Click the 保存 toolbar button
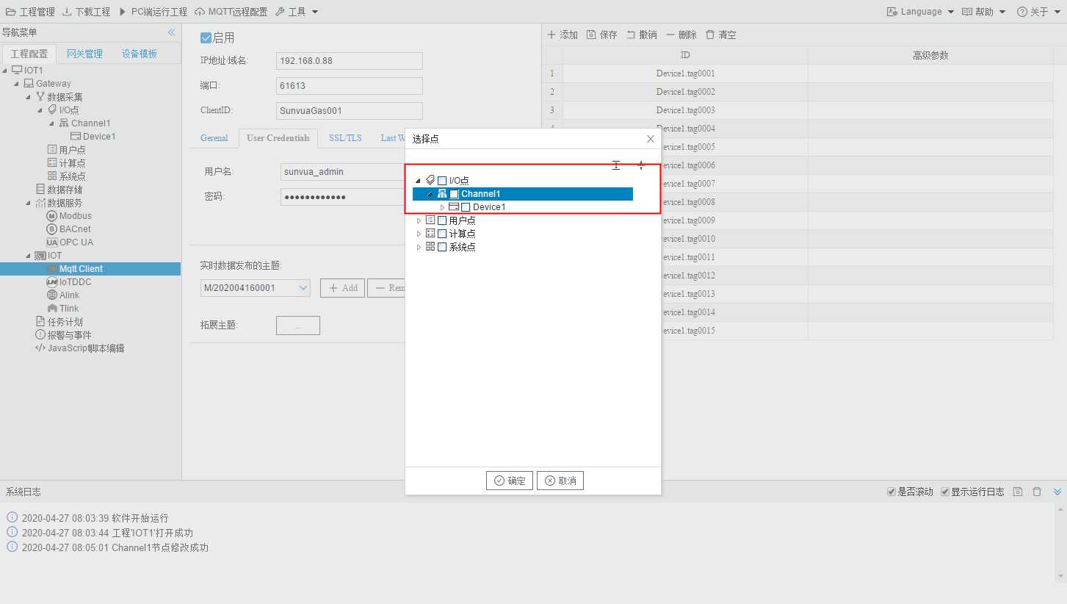Screen dimensions: 1067x604 [602, 35]
